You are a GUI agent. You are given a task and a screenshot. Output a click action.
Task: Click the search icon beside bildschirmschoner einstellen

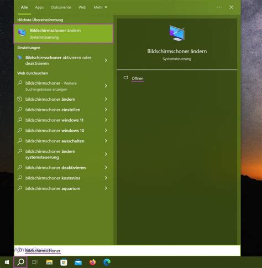coord(20,110)
